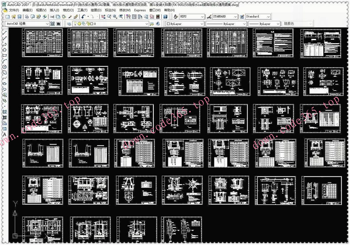Screen dimensions: 350x245
Task: Expand the AutoCAD 经典 workspace dropdown
Action: pos(47,23)
